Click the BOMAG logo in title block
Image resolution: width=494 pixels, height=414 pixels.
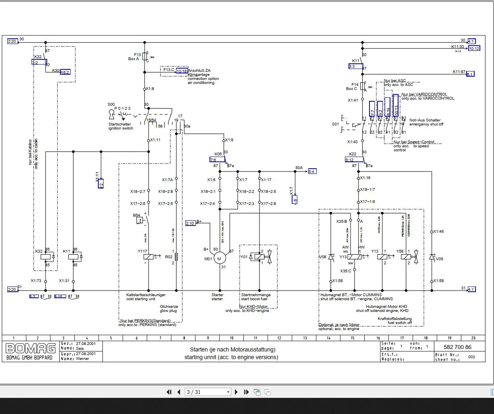click(31, 348)
